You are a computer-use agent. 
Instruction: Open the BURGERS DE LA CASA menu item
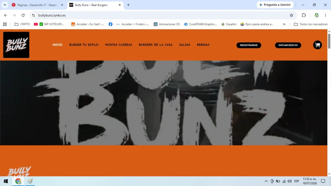[x=155, y=45]
